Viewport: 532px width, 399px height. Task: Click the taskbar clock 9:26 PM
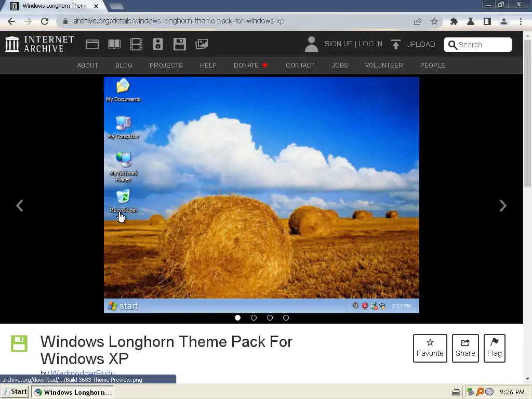(x=512, y=392)
